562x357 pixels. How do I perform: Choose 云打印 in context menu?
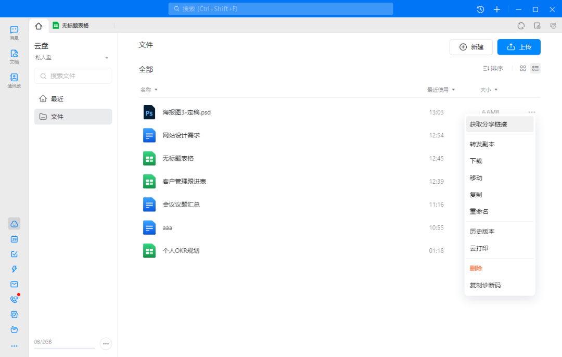point(500,248)
